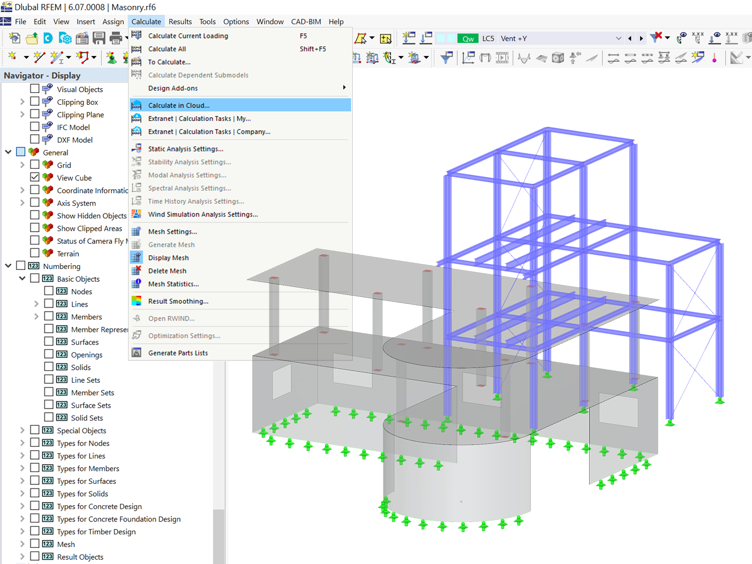Click the Open file folder icon

click(x=32, y=38)
